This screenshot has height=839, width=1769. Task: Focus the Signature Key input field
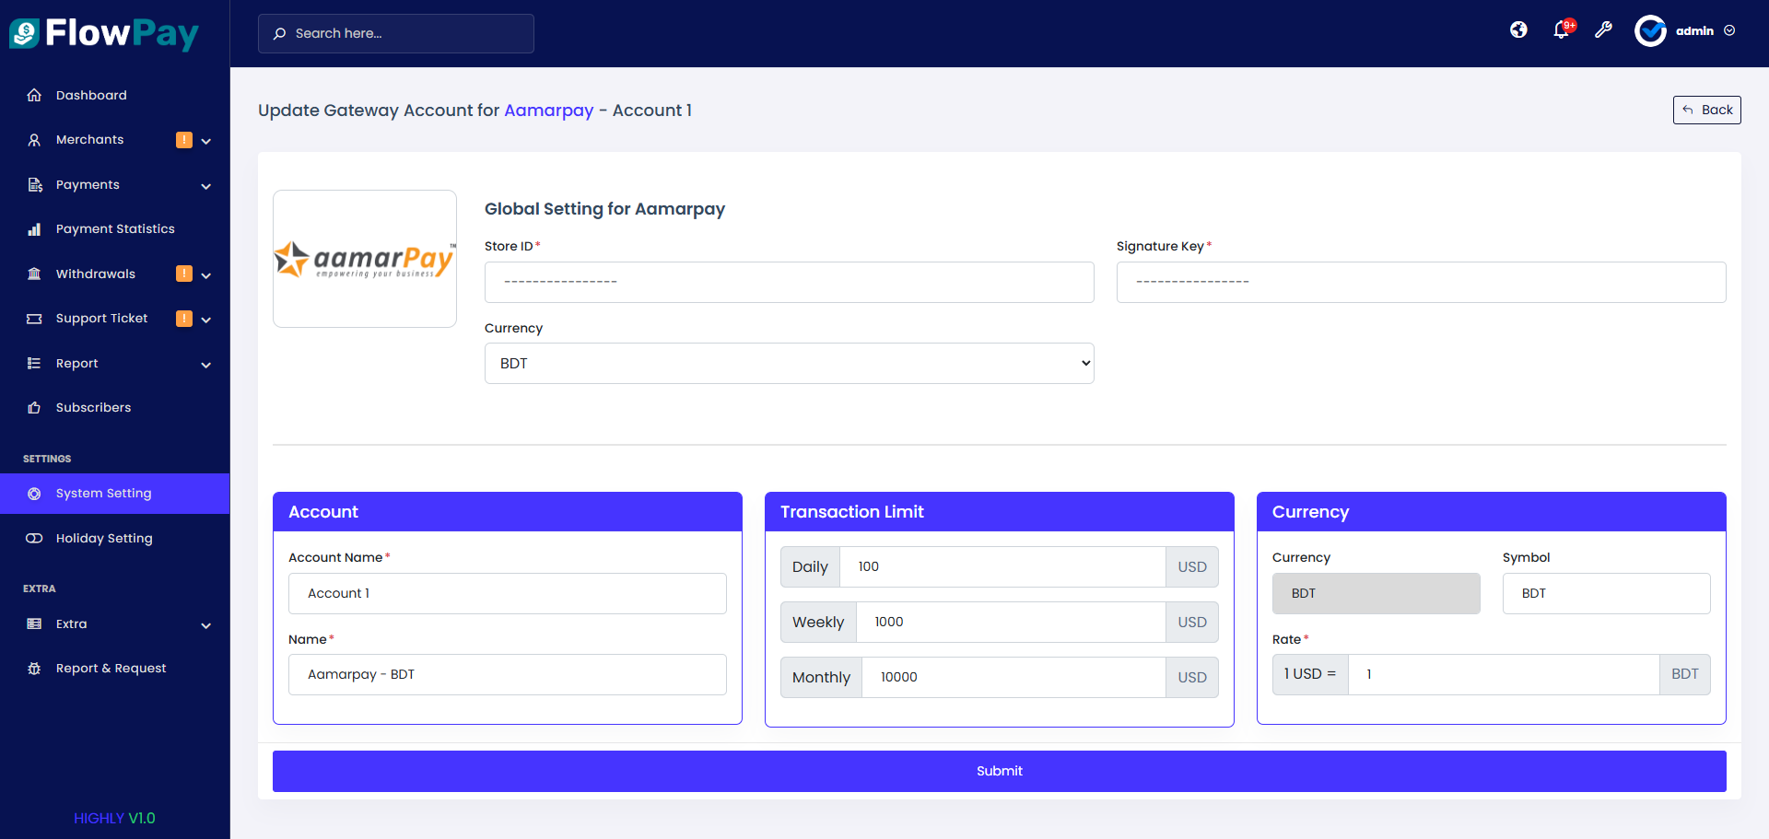[x=1421, y=282]
